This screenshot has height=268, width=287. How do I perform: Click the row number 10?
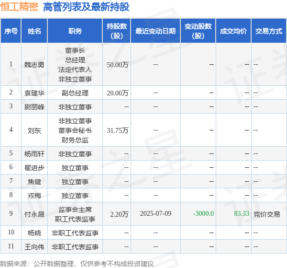pyautogui.click(x=11, y=232)
